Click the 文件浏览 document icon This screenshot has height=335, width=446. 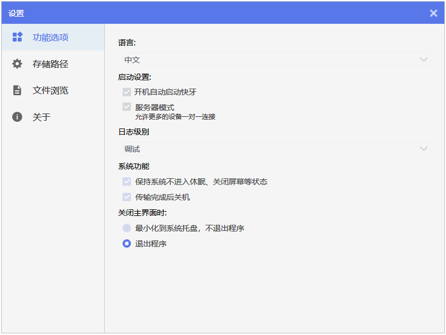pyautogui.click(x=17, y=90)
